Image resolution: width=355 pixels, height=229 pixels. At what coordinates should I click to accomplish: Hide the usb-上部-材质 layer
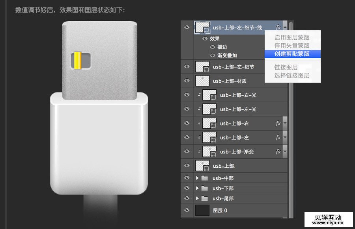(187, 81)
